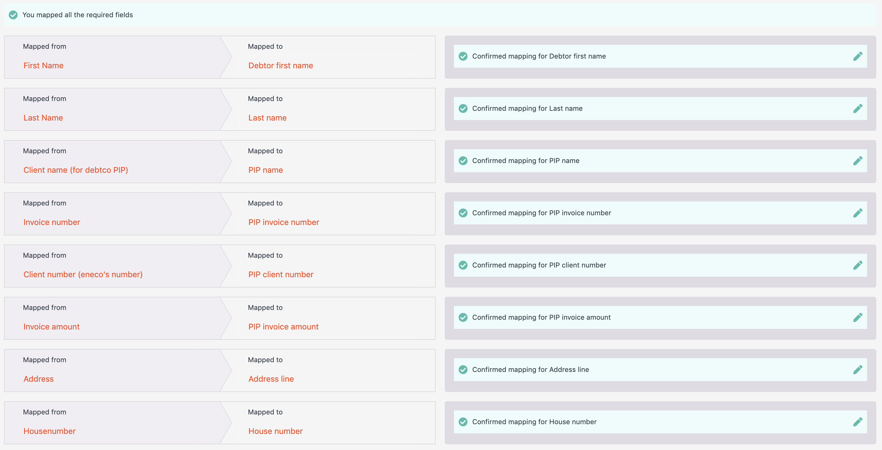
Task: Edit the Debtor first name mapping
Action: coord(857,56)
